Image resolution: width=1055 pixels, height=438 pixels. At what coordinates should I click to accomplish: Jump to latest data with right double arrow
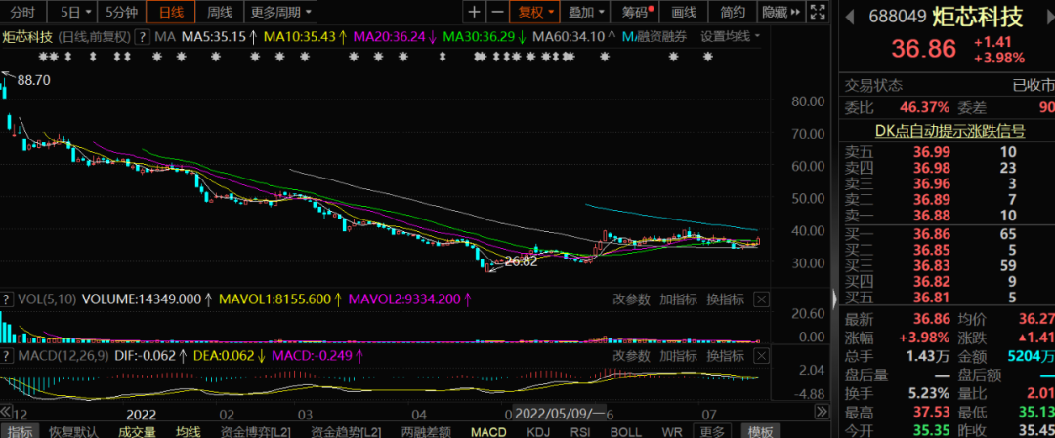[822, 411]
